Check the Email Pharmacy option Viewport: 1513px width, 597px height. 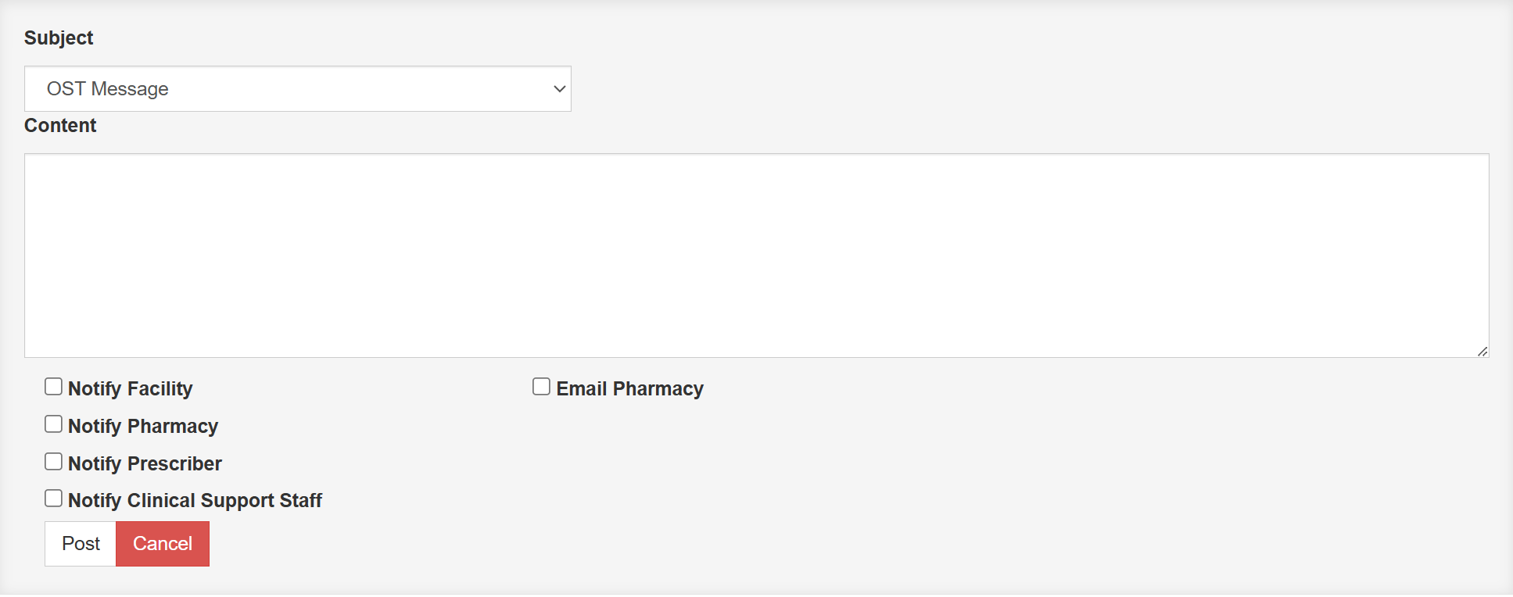pyautogui.click(x=541, y=386)
